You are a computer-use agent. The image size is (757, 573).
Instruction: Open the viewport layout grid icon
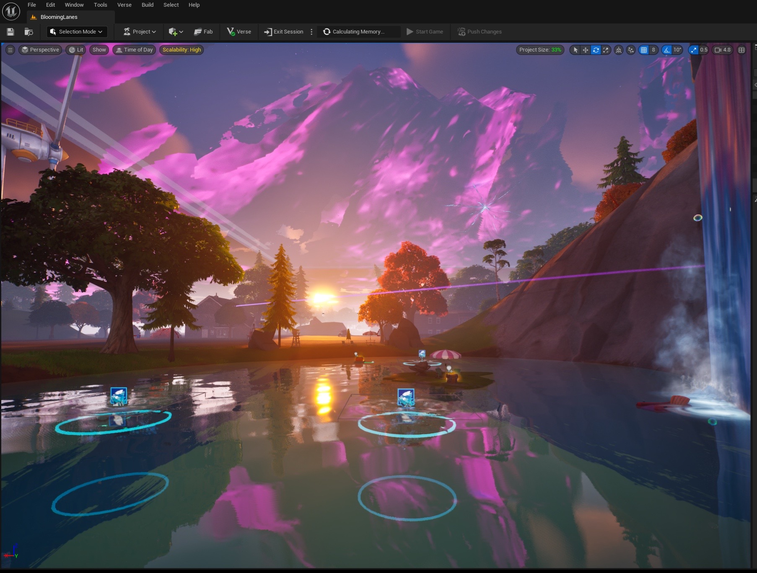[741, 50]
